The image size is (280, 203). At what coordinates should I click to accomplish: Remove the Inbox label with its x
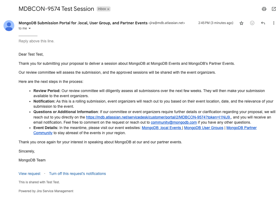[x=108, y=9]
